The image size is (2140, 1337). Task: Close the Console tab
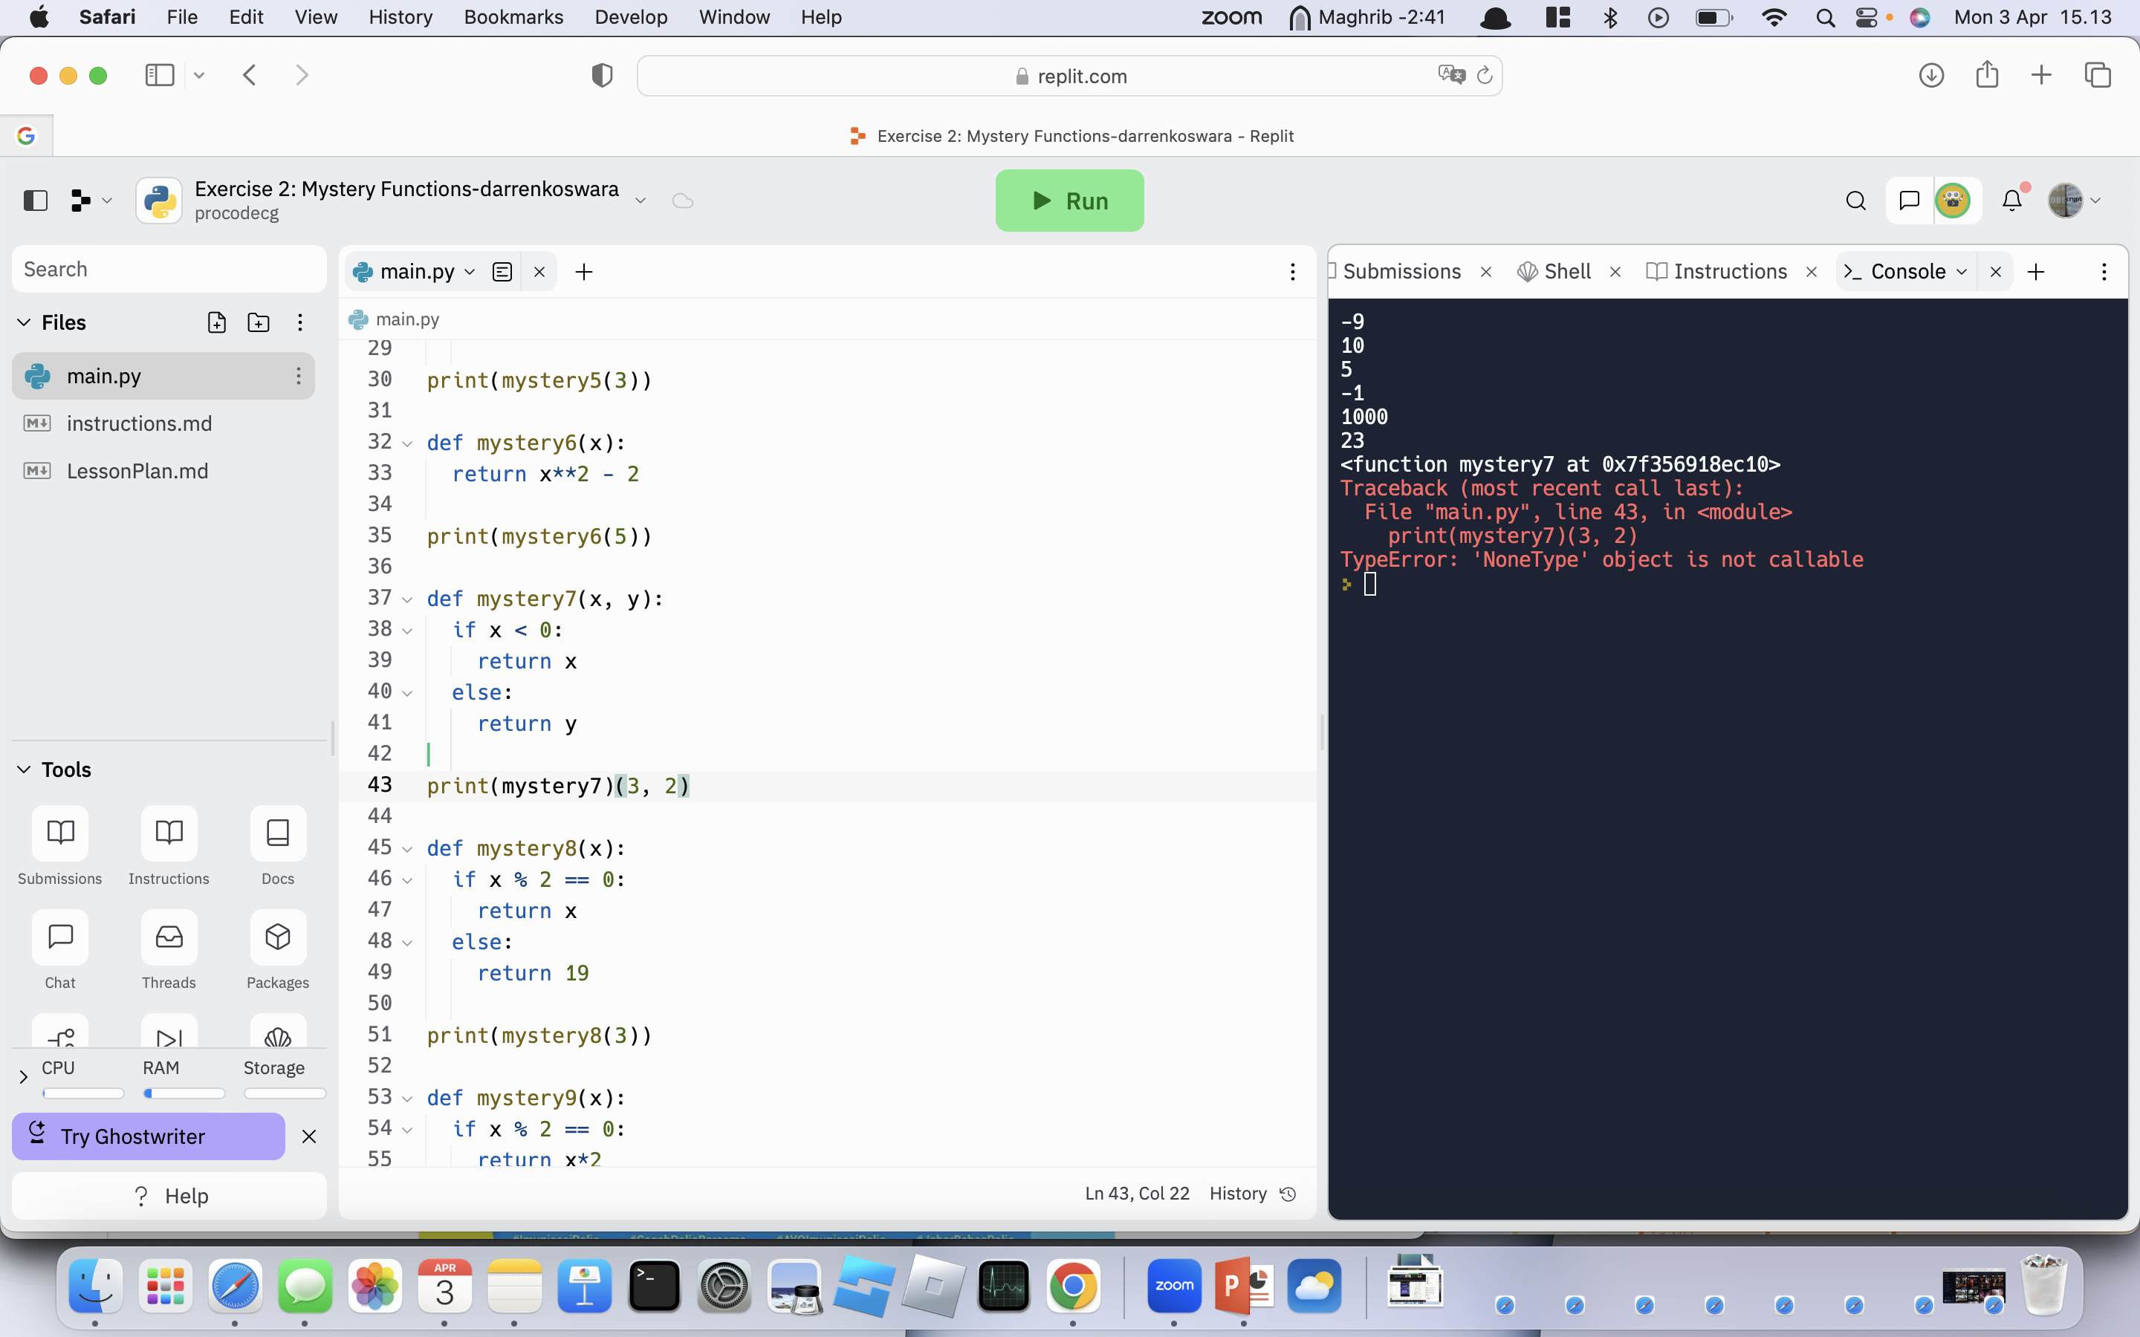coord(1995,271)
